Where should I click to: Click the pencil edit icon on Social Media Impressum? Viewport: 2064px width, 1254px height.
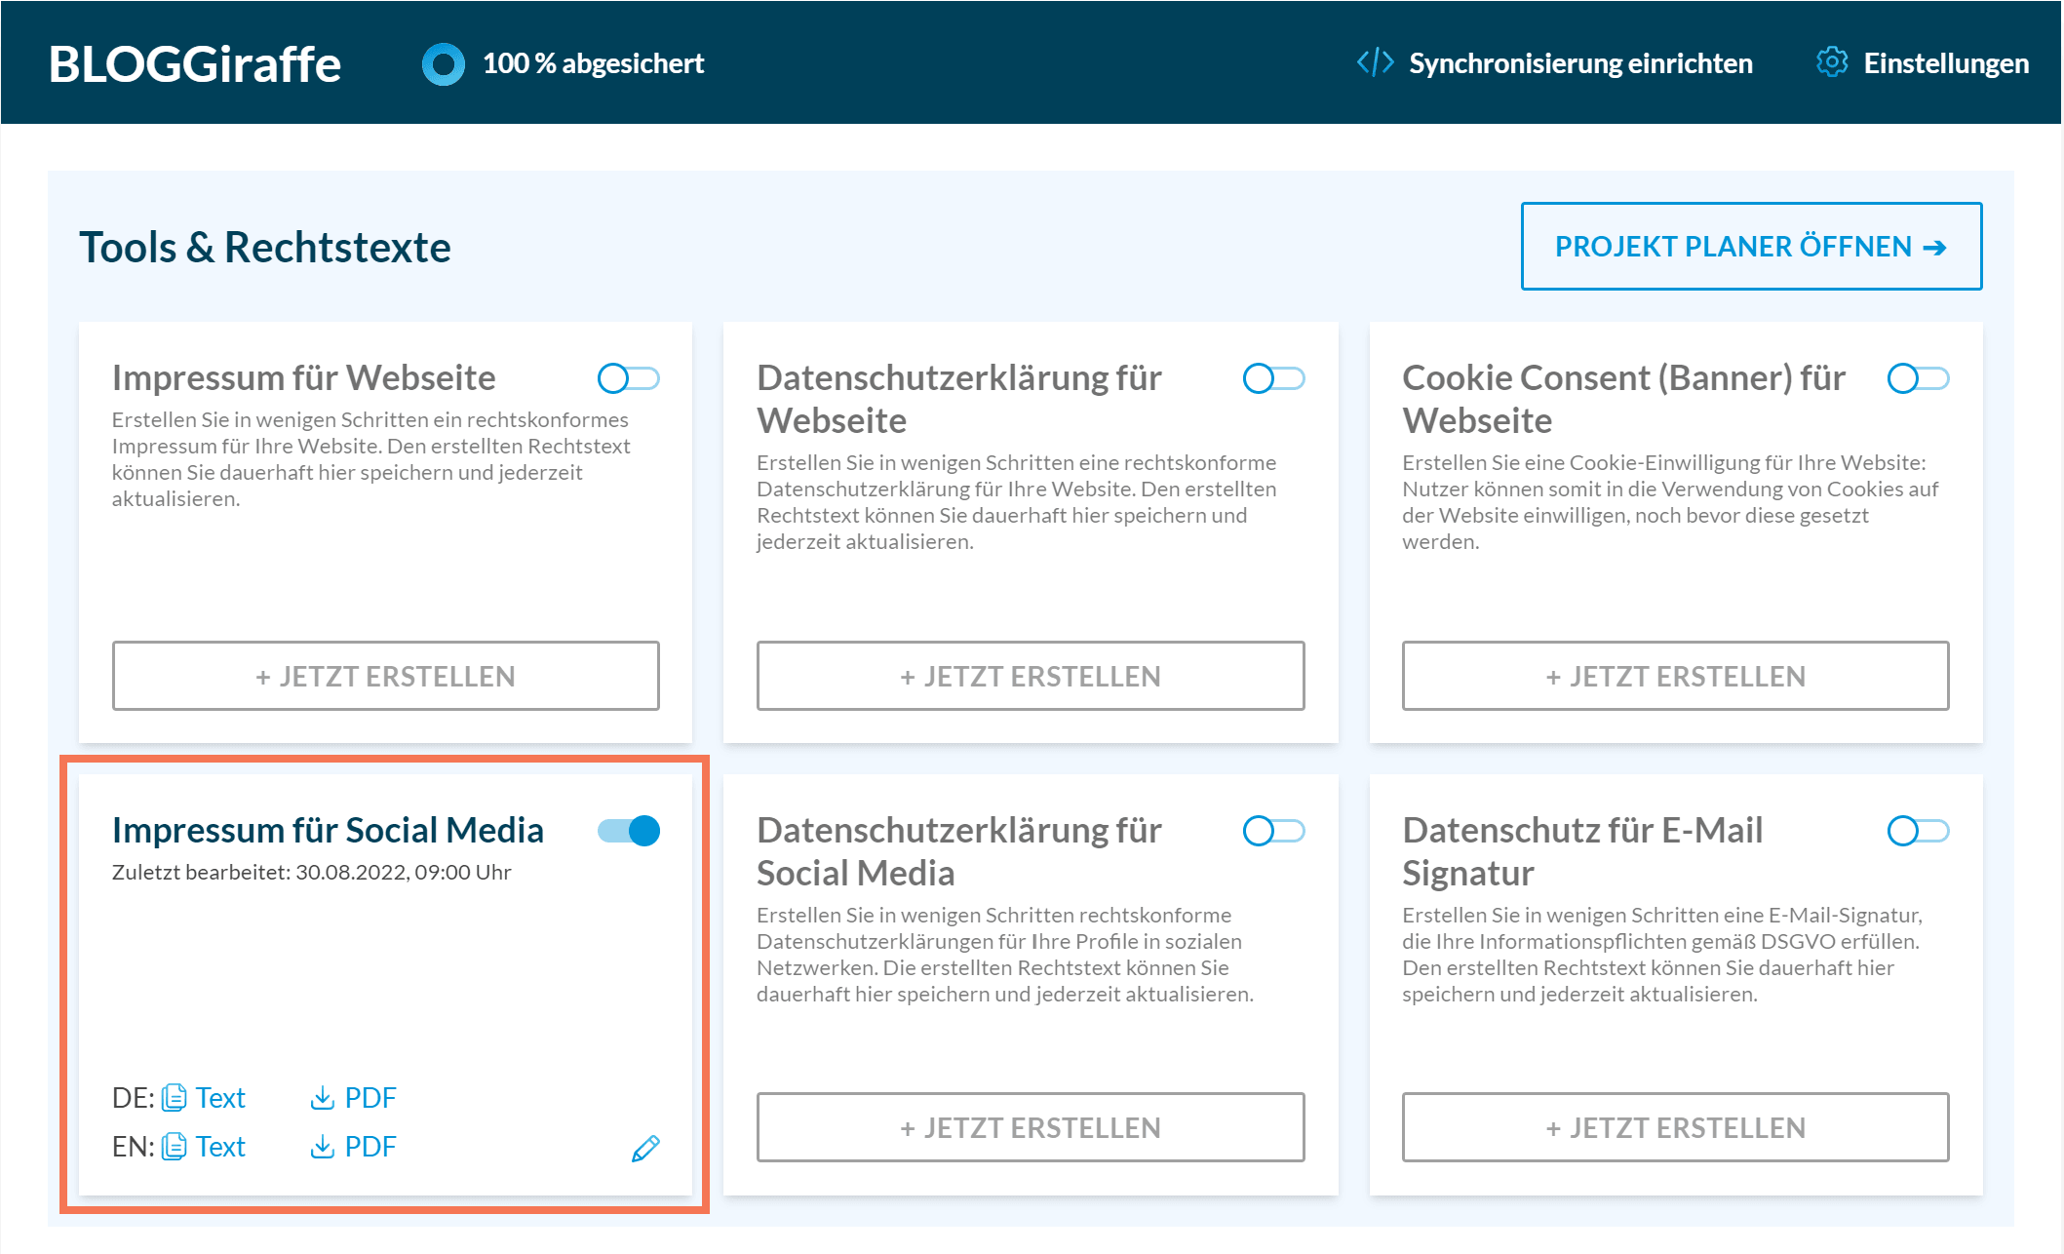[645, 1148]
